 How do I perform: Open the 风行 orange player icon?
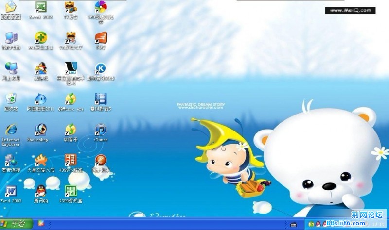101,38
